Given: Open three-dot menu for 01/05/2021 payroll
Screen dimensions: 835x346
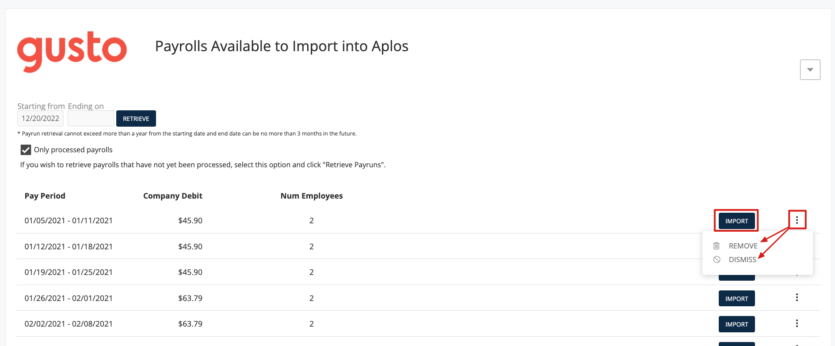Looking at the screenshot, I should [797, 220].
